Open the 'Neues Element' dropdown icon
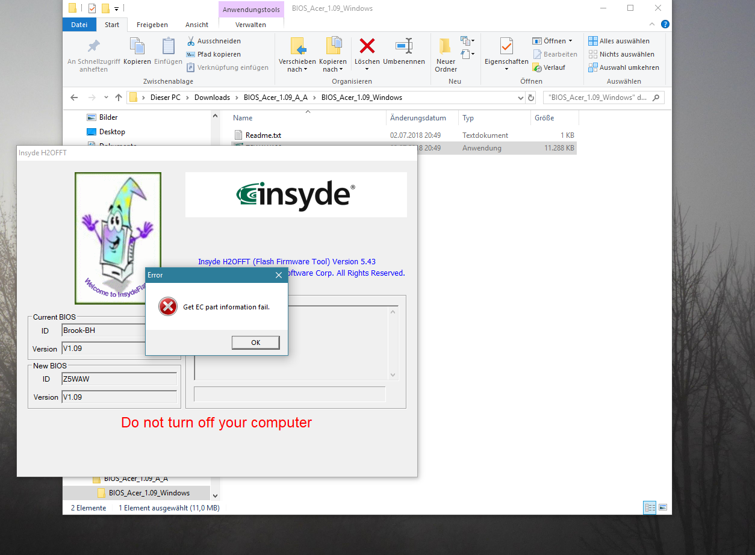The width and height of the screenshot is (755, 555). pyautogui.click(x=467, y=41)
